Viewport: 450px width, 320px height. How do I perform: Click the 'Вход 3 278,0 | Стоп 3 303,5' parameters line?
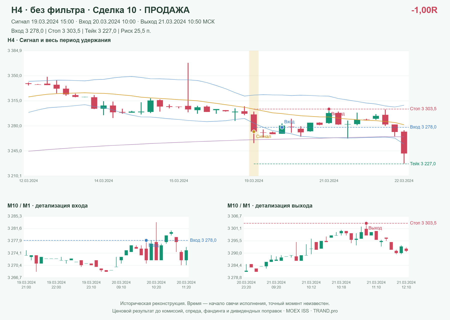pos(81,31)
